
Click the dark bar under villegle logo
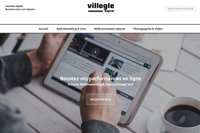point(95,11)
